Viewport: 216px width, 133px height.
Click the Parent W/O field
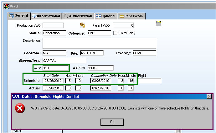pyautogui.click(x=123, y=25)
